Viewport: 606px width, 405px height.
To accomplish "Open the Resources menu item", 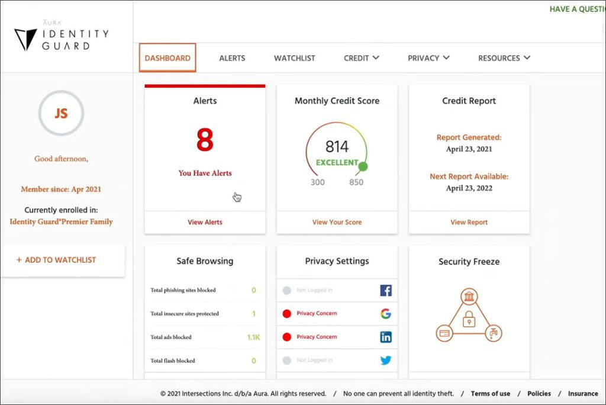I will 504,58.
